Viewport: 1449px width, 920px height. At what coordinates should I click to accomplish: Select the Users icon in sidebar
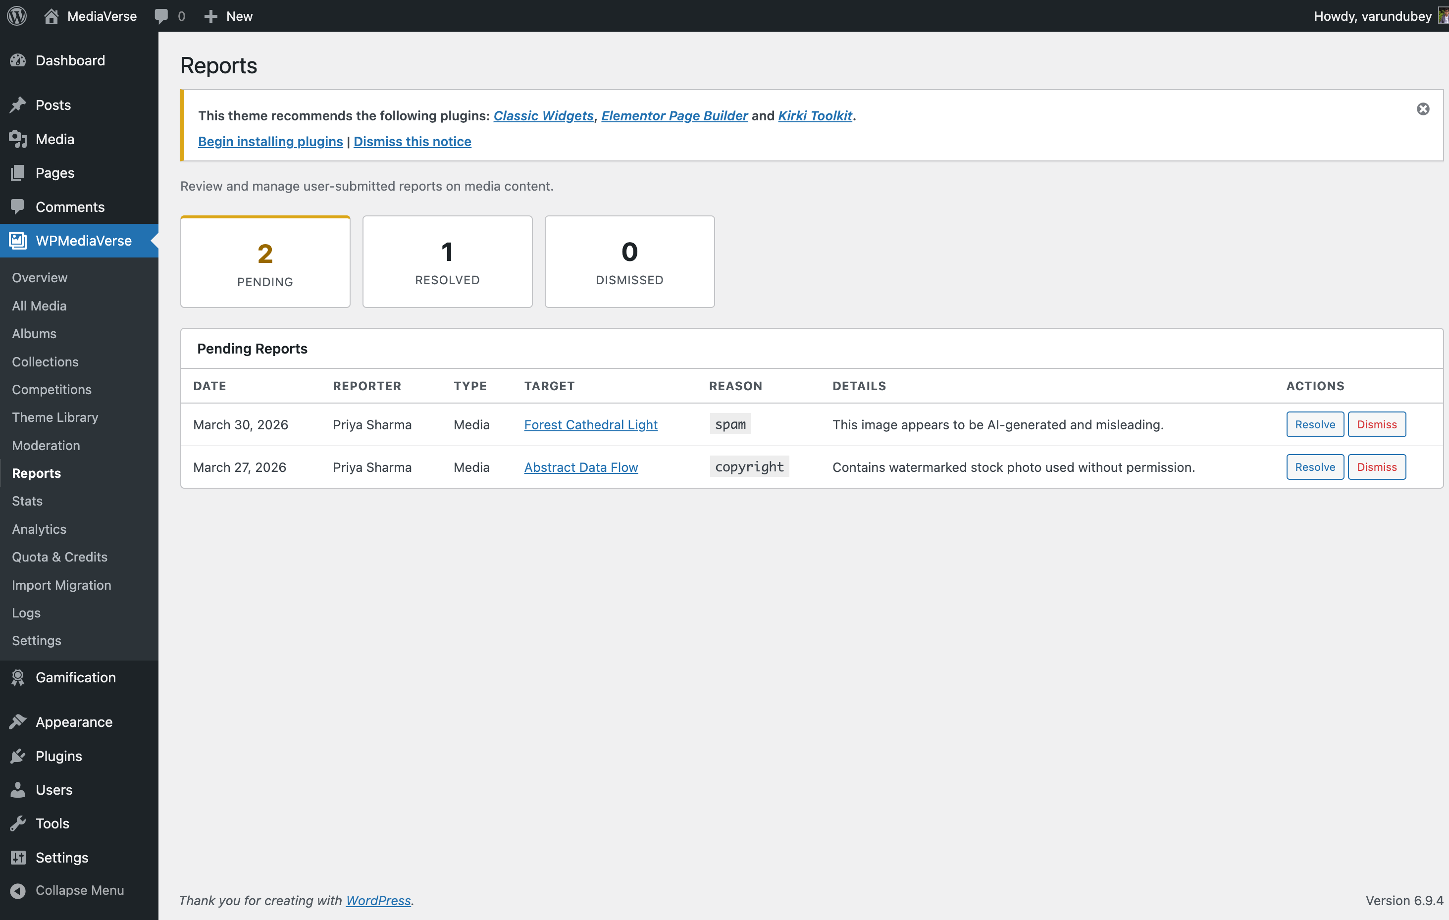pos(17,789)
